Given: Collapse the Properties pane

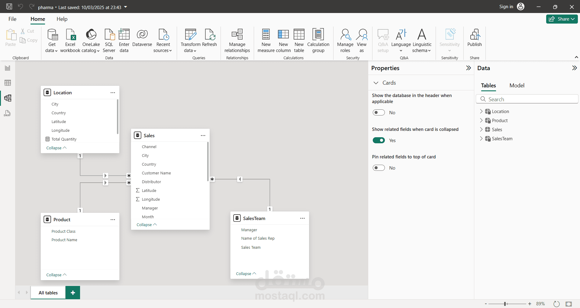Looking at the screenshot, I should pyautogui.click(x=469, y=68).
